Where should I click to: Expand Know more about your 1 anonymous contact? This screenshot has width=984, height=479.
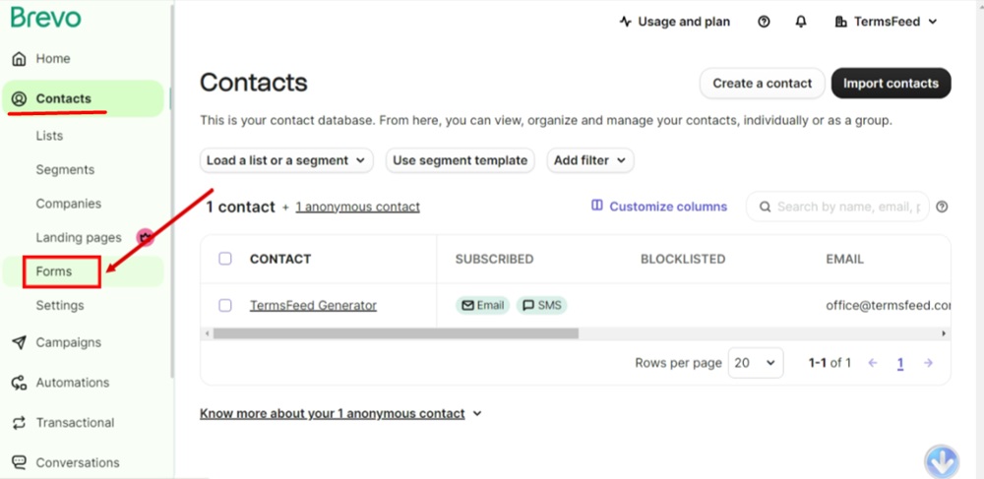tap(340, 414)
